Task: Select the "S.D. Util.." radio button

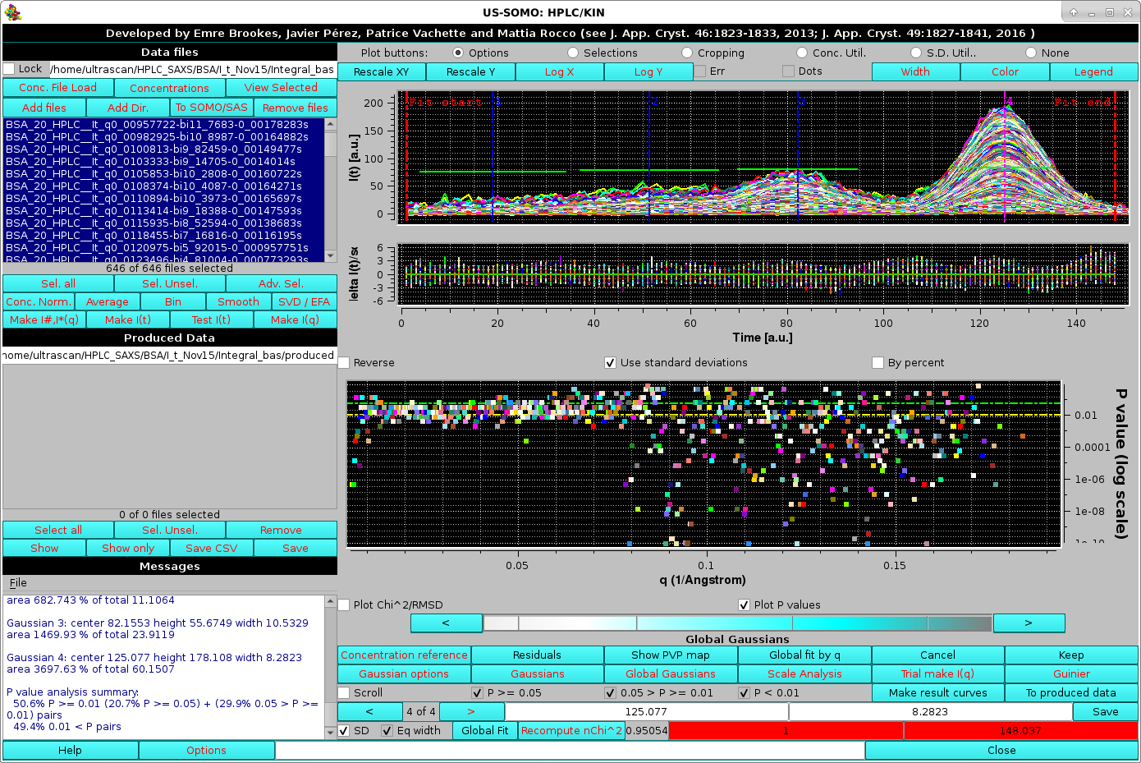Action: [x=916, y=52]
